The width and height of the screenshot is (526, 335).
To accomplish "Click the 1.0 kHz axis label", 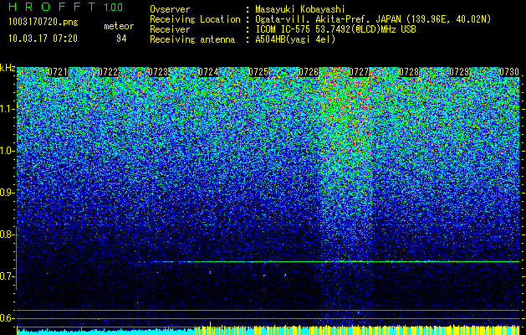I will pos(8,151).
